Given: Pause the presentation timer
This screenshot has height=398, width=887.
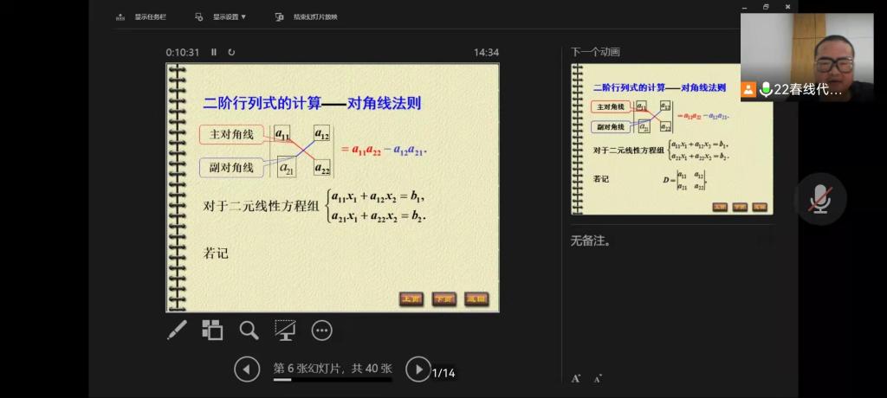Looking at the screenshot, I should pyautogui.click(x=214, y=52).
